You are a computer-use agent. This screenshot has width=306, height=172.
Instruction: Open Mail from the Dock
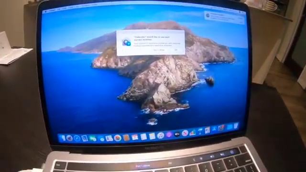pyautogui.click(x=85, y=139)
